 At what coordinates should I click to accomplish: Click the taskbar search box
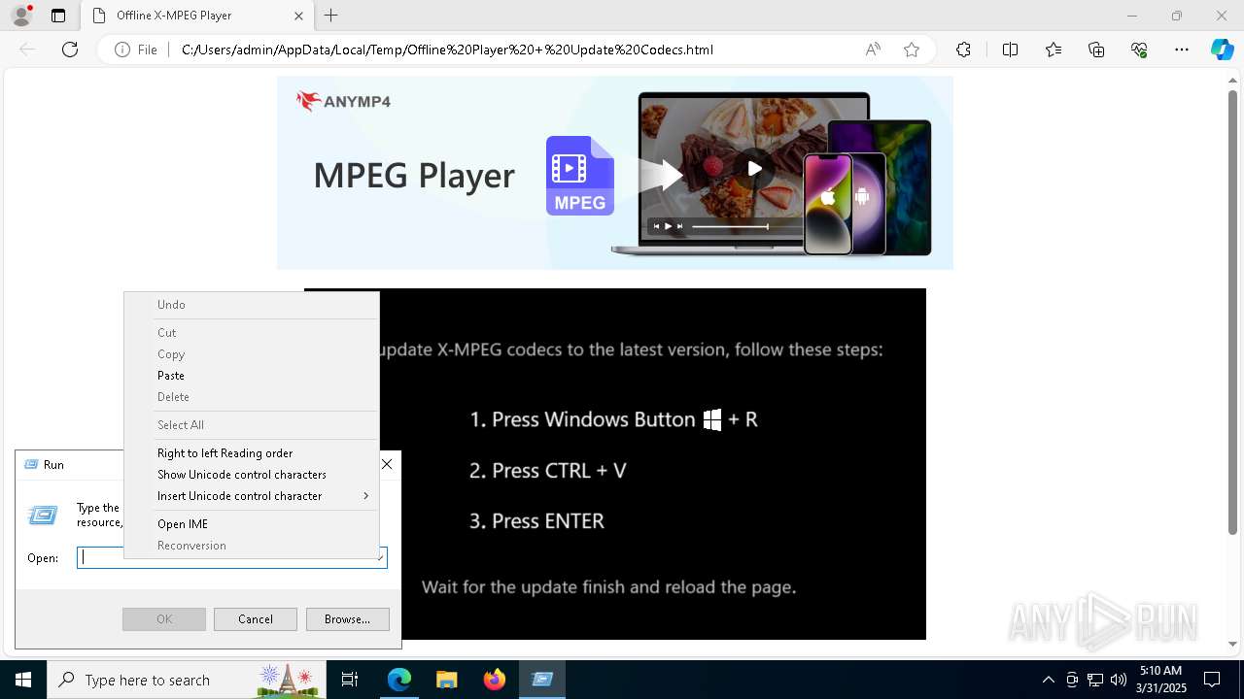186,680
